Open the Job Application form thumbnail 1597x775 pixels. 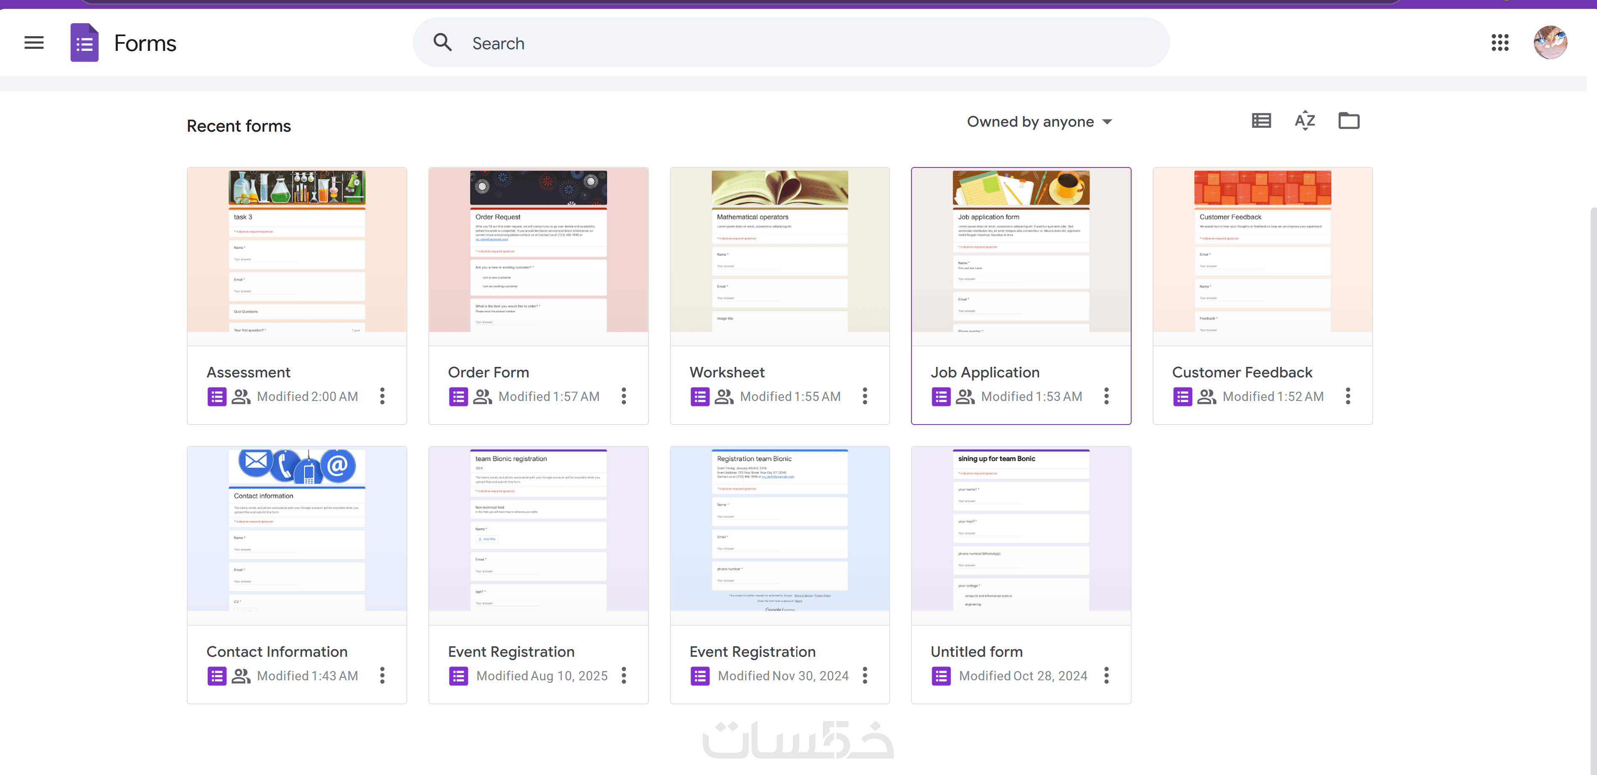point(1021,251)
